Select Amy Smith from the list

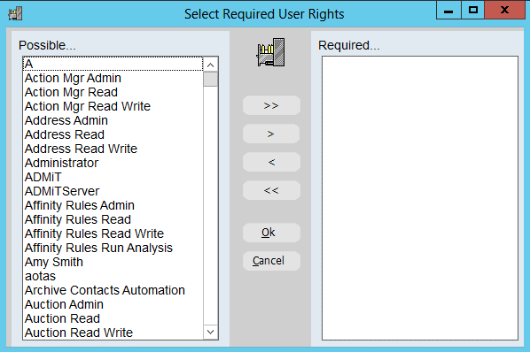coord(113,262)
